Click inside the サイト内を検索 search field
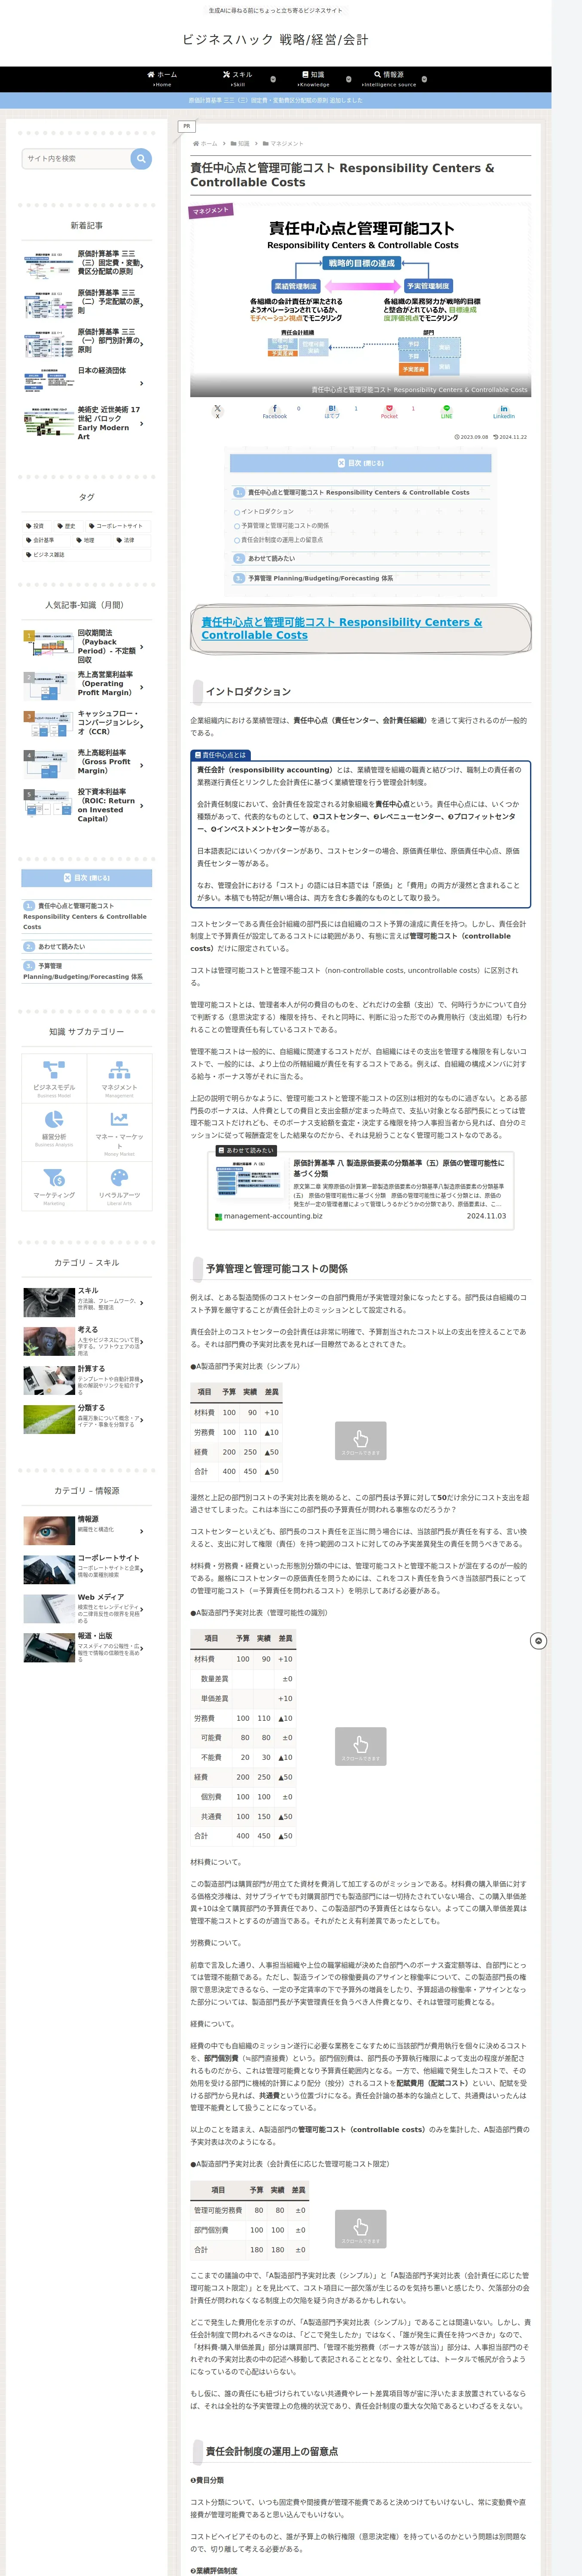Screen dimensions: 582x2576 coord(77,158)
